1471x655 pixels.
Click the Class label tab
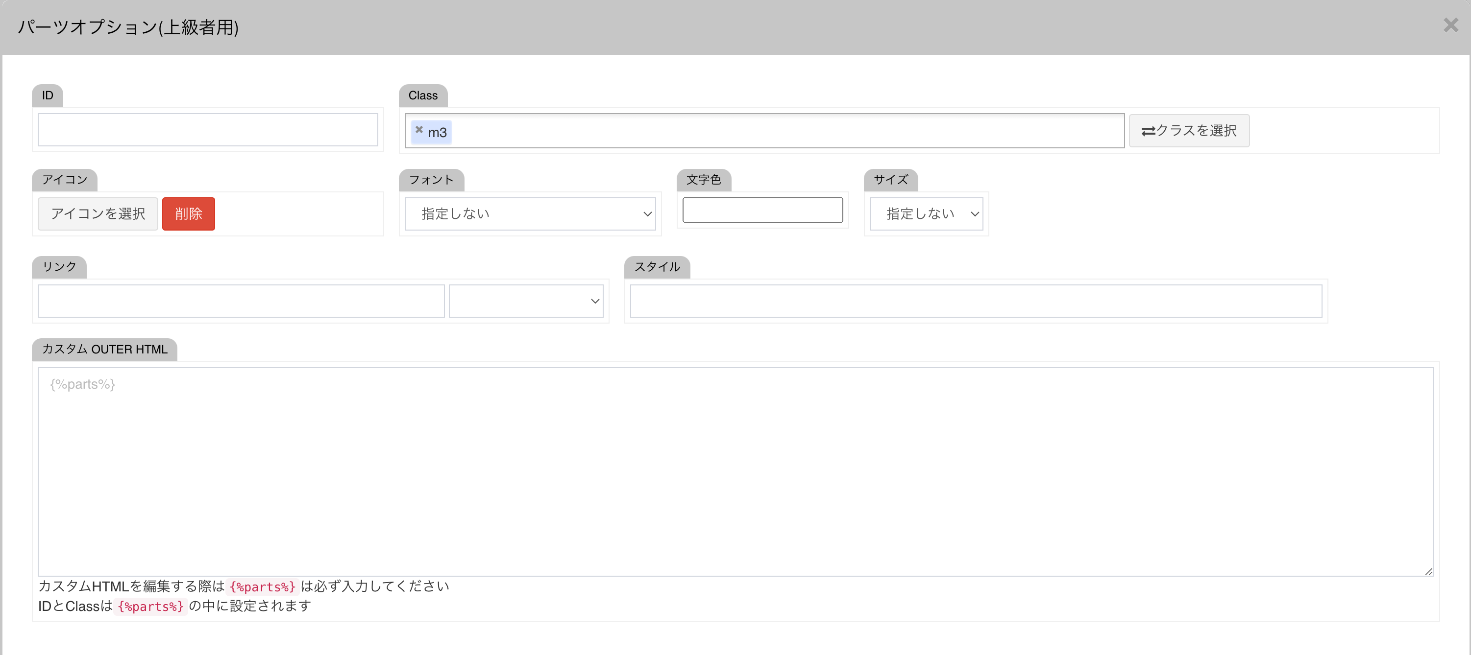(x=422, y=95)
